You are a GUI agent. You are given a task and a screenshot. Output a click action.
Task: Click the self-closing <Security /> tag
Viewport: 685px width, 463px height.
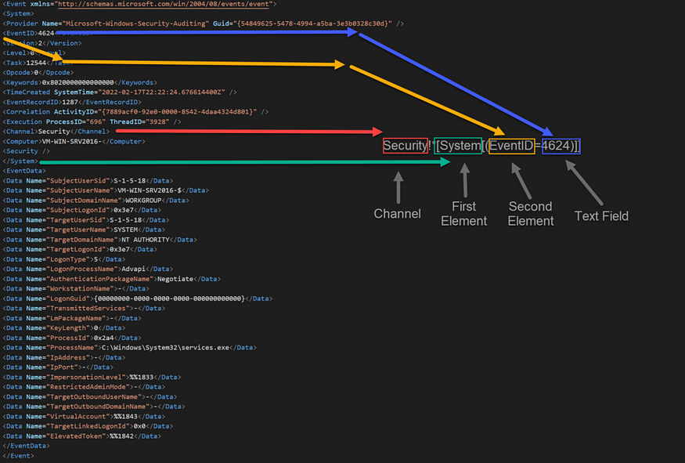[x=26, y=151]
